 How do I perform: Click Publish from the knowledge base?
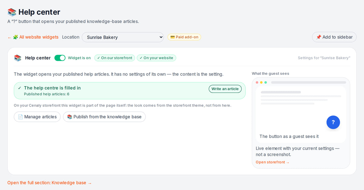pyautogui.click(x=104, y=117)
